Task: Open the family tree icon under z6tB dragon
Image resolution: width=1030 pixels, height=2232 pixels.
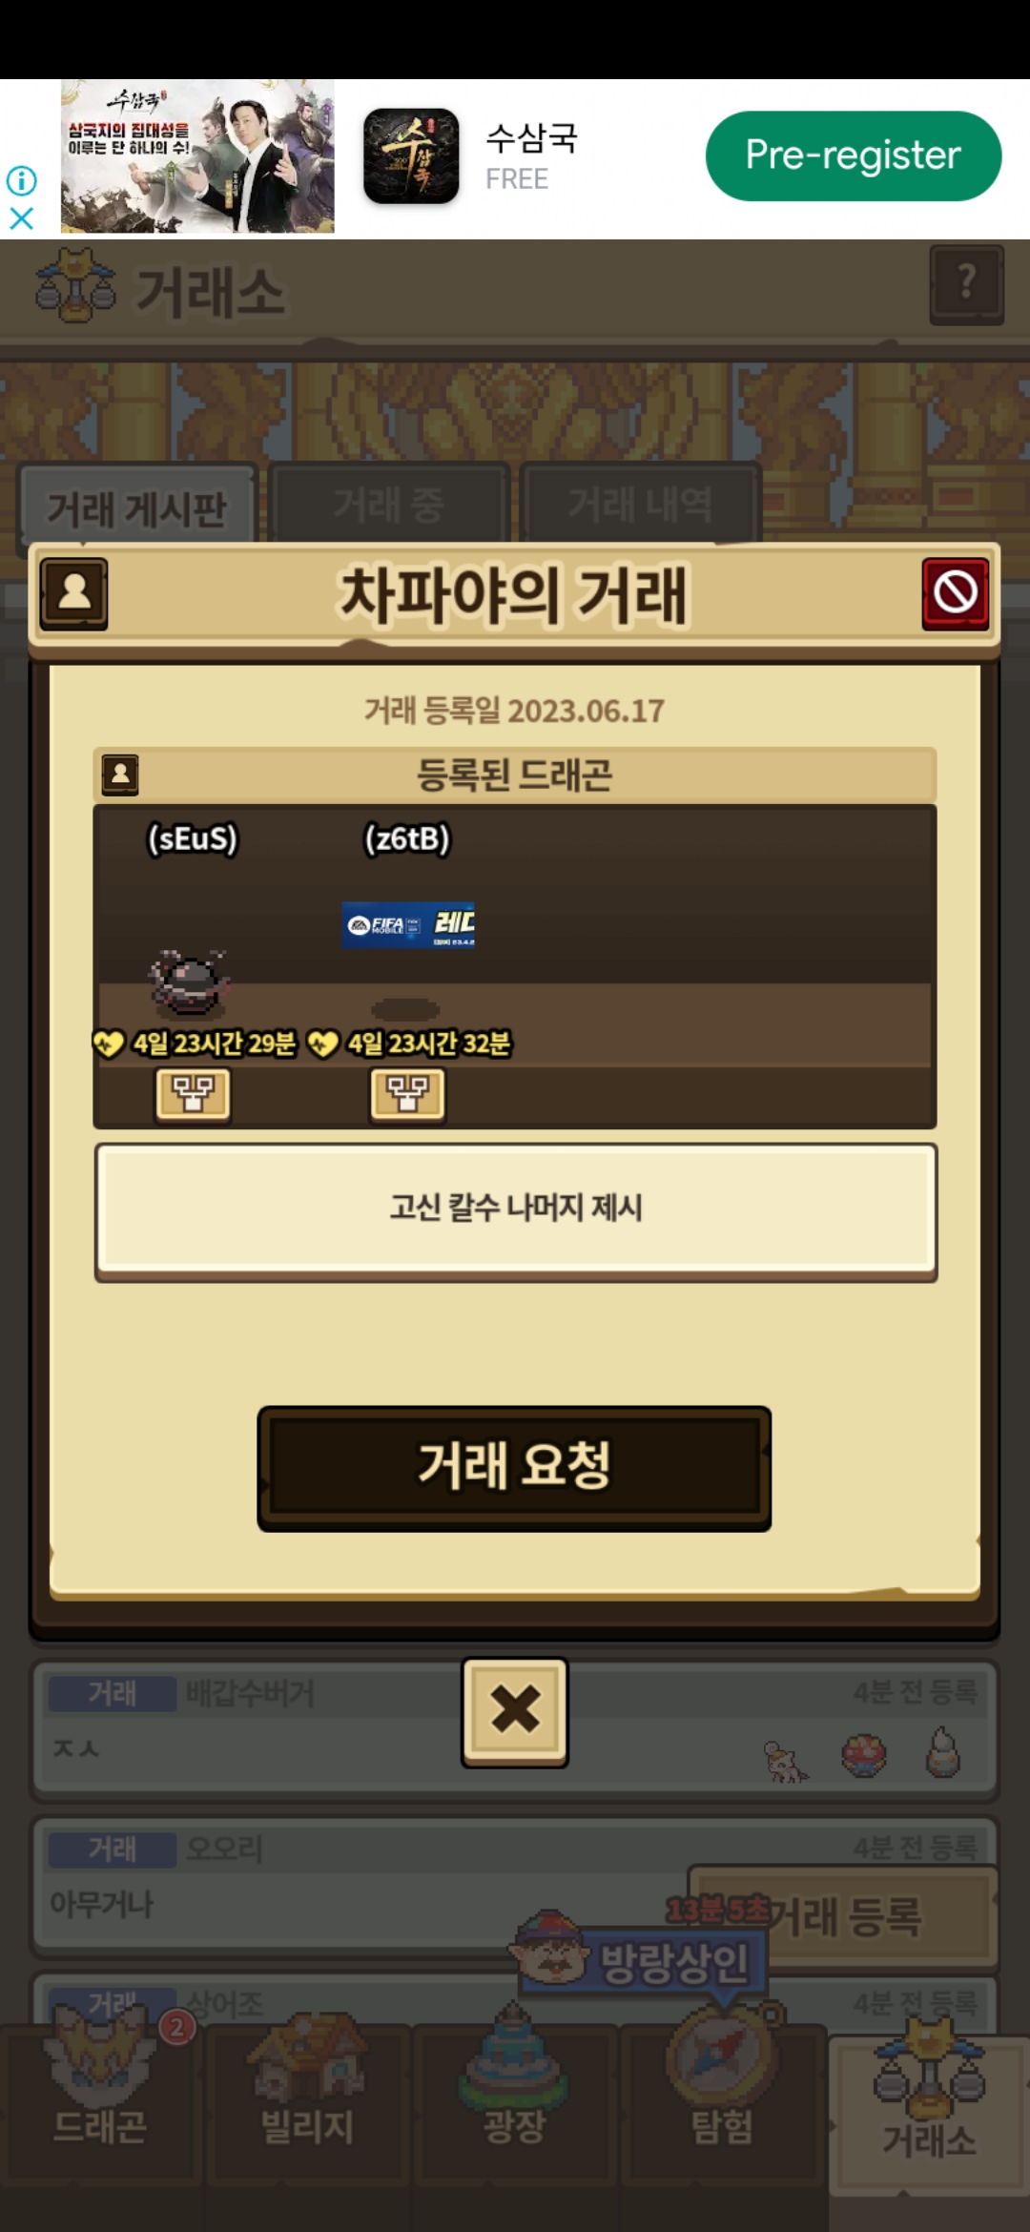Action: 407,1094
